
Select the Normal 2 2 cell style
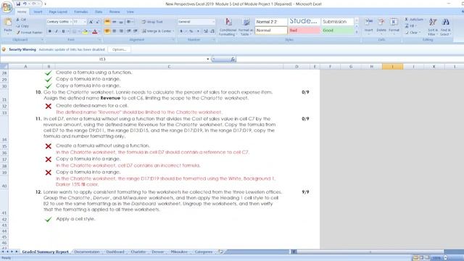pyautogui.click(x=271, y=22)
